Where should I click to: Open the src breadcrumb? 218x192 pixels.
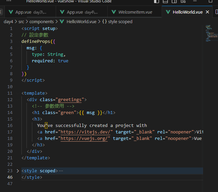click(x=21, y=22)
